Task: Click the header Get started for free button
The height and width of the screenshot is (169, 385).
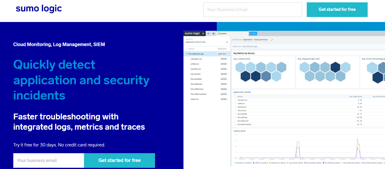Action: [x=337, y=10]
